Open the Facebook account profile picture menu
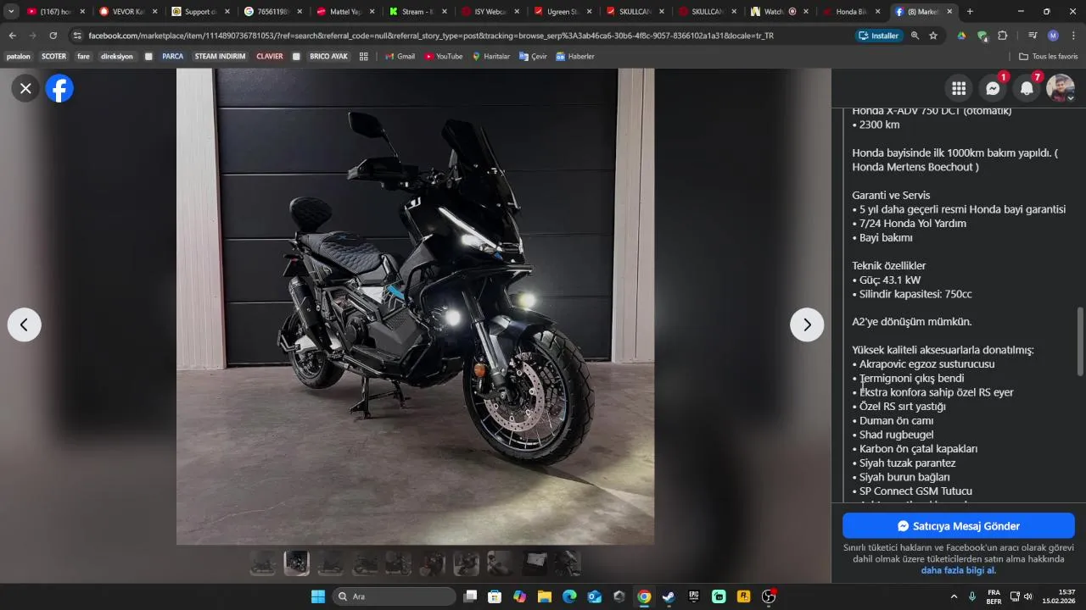This screenshot has width=1086, height=610. (x=1061, y=88)
